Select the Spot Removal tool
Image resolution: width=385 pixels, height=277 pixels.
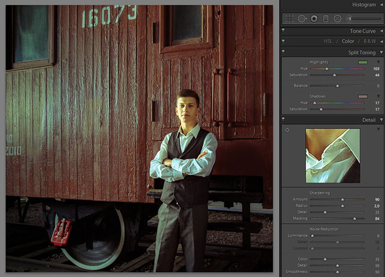point(302,18)
